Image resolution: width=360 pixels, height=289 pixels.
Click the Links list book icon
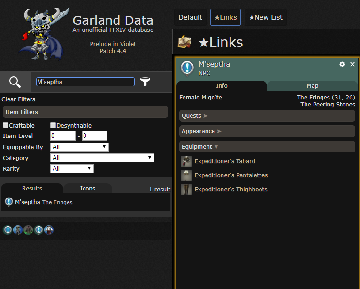184,42
